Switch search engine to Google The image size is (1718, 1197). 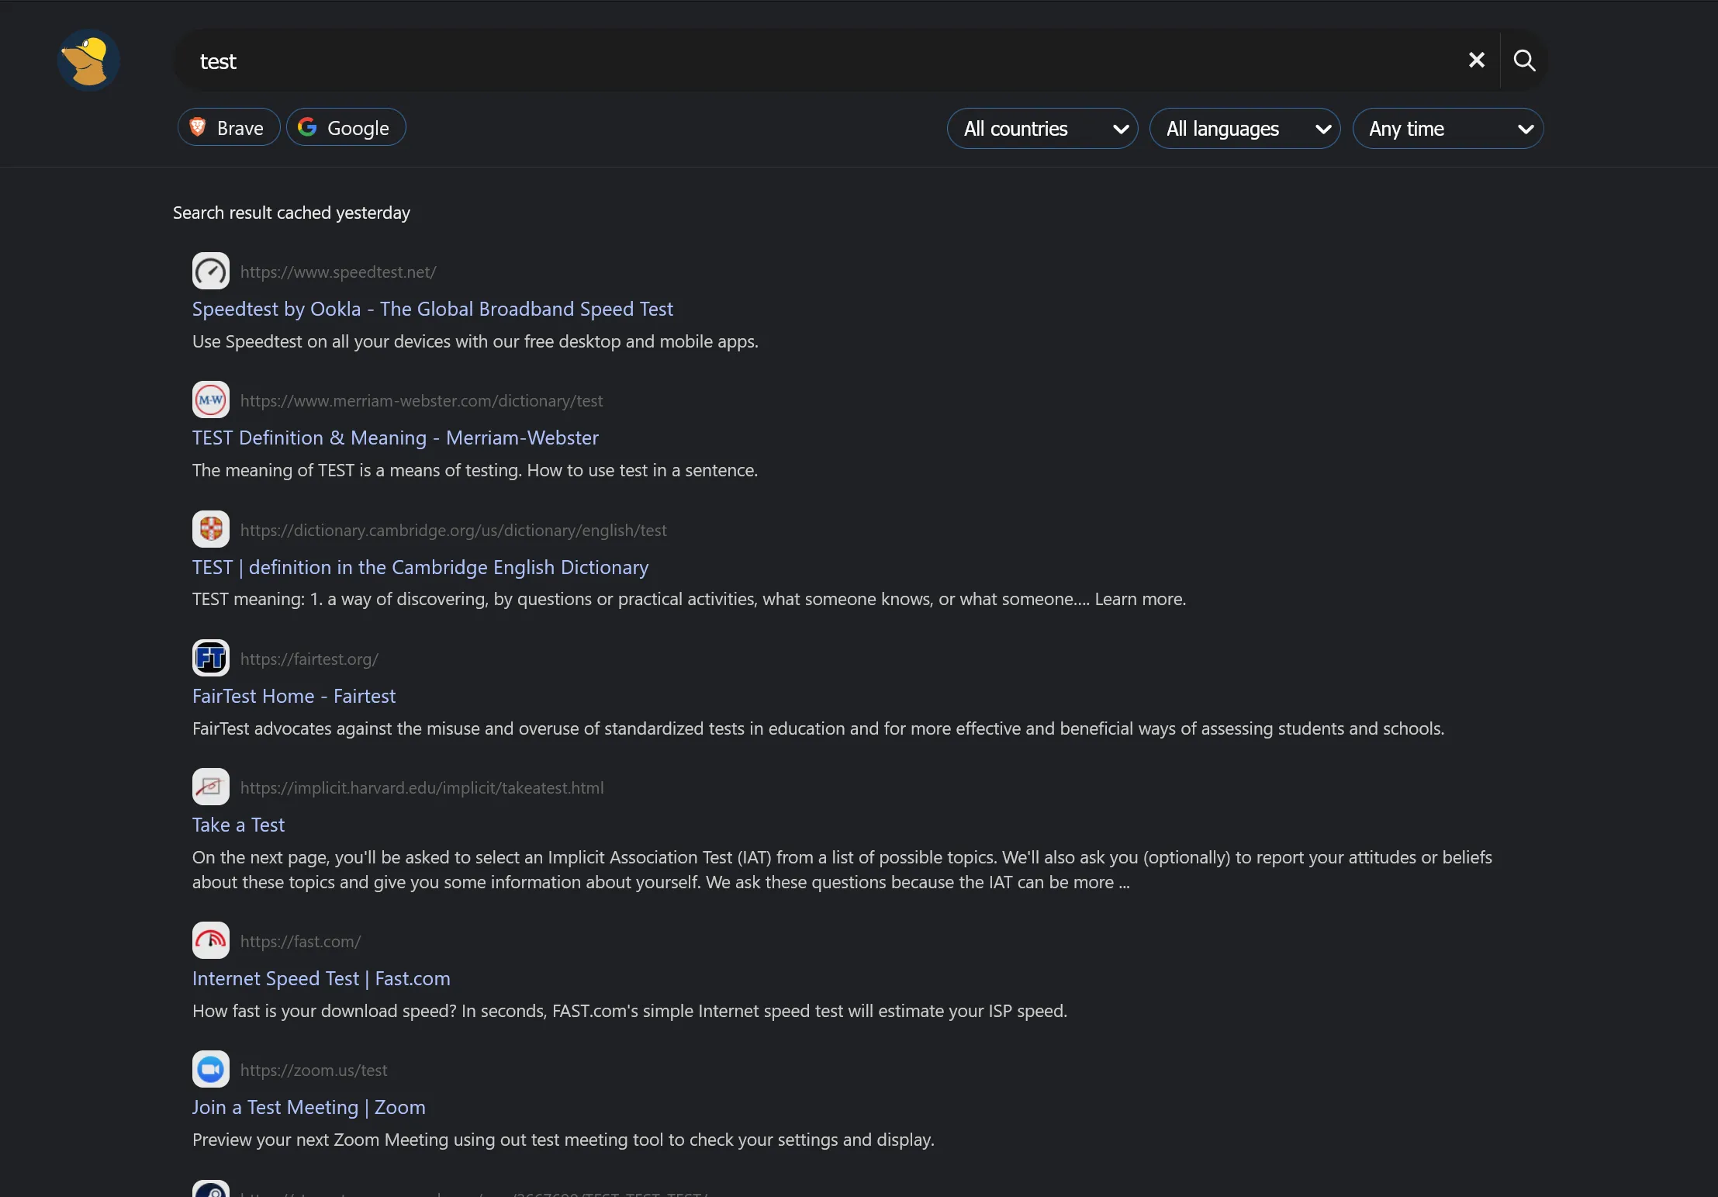click(345, 128)
